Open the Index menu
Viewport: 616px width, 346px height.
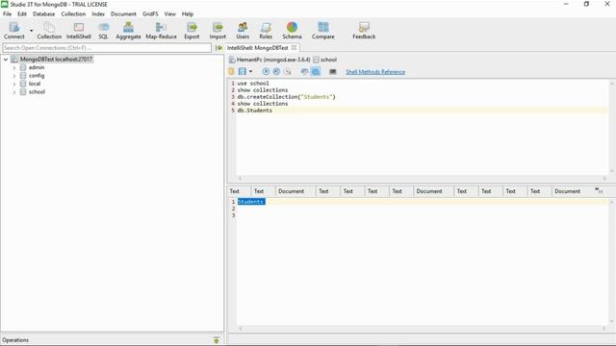click(98, 13)
